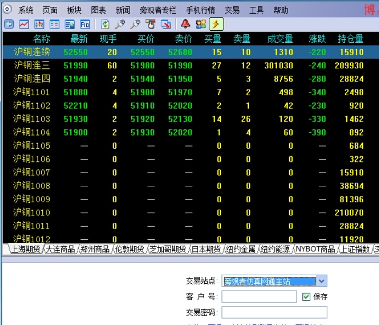379x325 pixels.
Task: Open the 图表 menu
Action: pos(98,10)
